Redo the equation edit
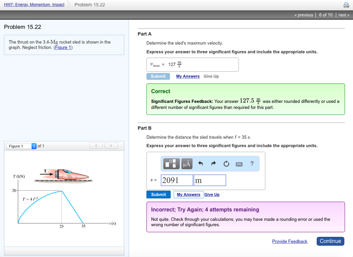353x257 pixels. [x=213, y=163]
